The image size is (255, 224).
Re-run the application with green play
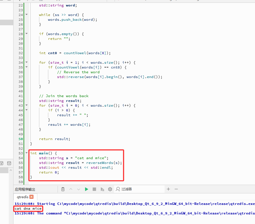(x=86, y=189)
